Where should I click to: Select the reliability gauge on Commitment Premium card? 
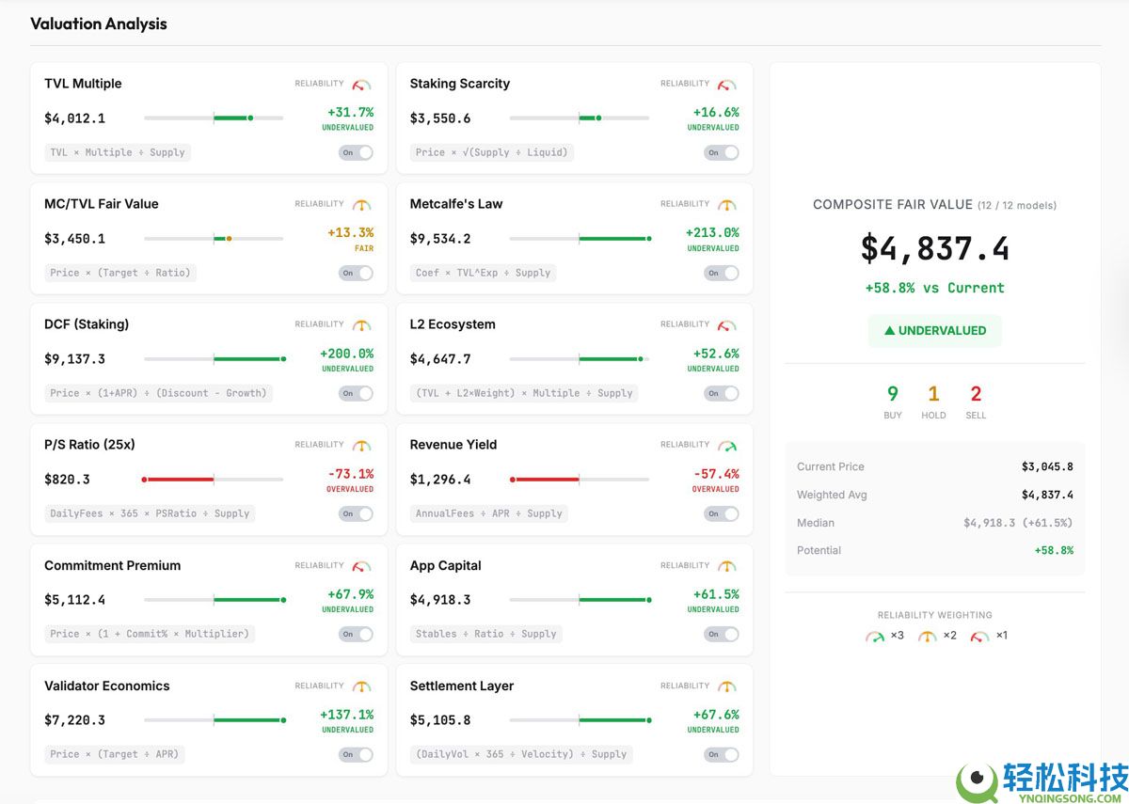[x=362, y=565]
